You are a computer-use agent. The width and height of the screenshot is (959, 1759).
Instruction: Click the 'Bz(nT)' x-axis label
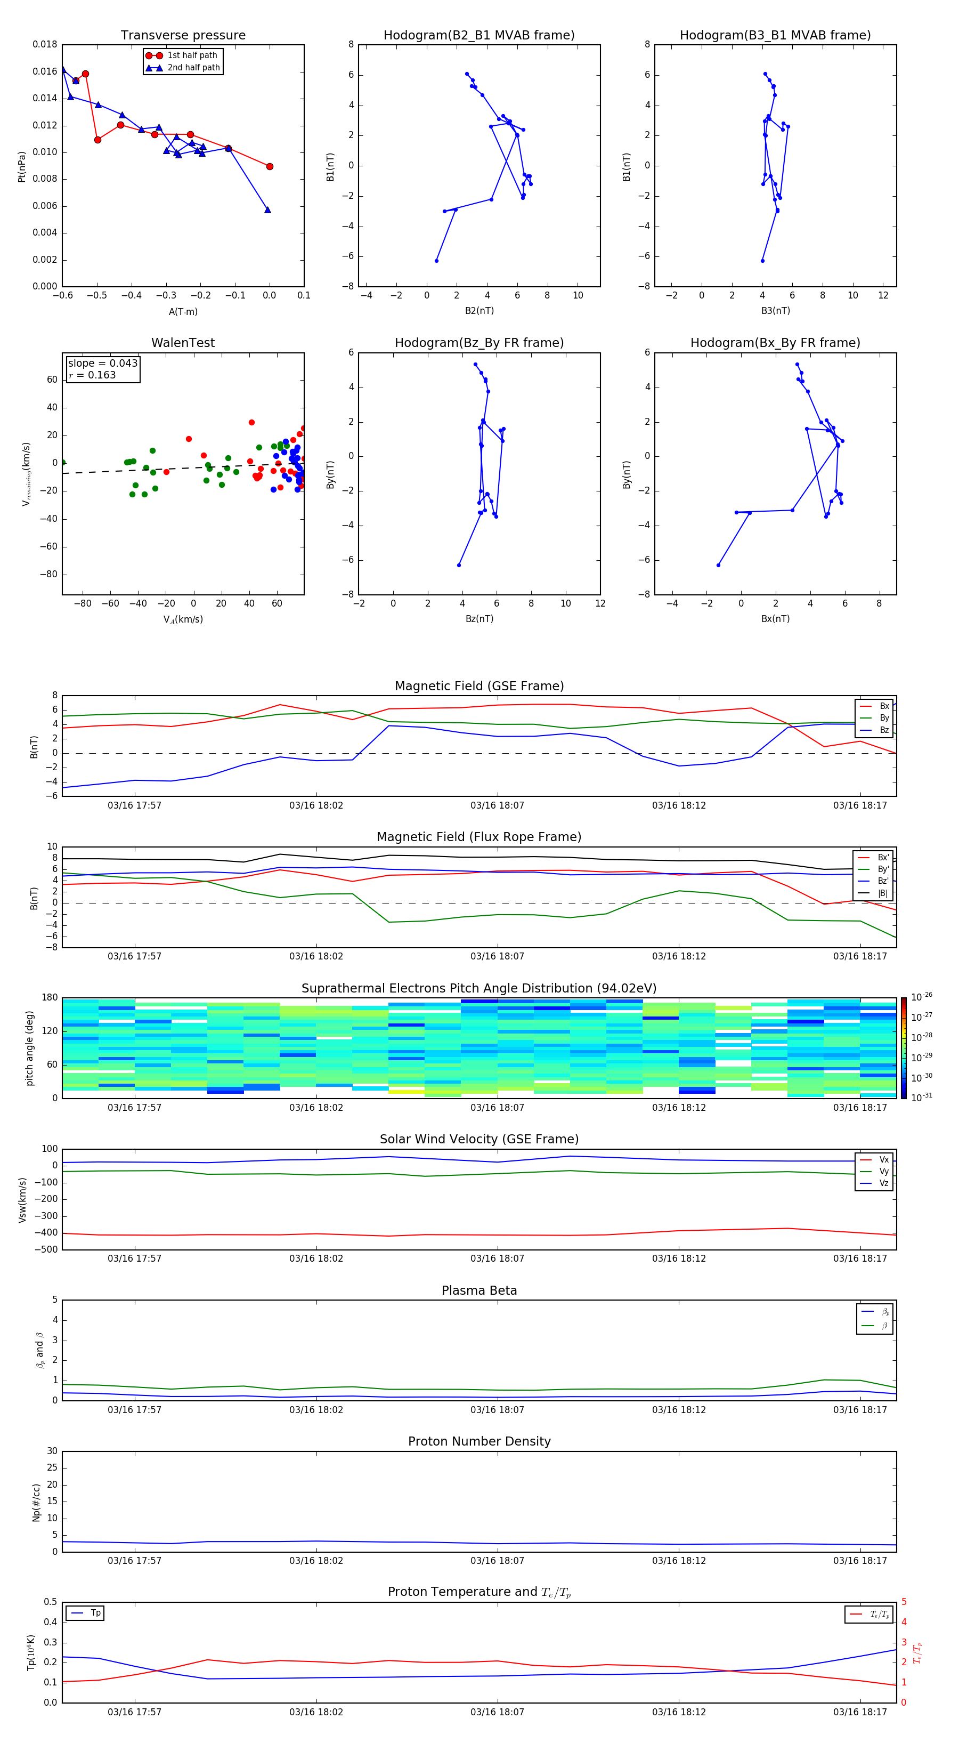pos(479,619)
